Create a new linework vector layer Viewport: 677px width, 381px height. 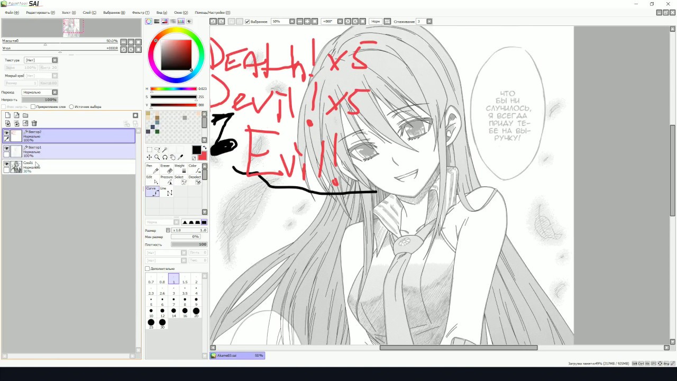pyautogui.click(x=16, y=115)
